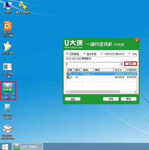The width and height of the screenshot is (149, 150).
Task: Open the U大侠 PE installer desktop icon
Action: (x=8, y=90)
